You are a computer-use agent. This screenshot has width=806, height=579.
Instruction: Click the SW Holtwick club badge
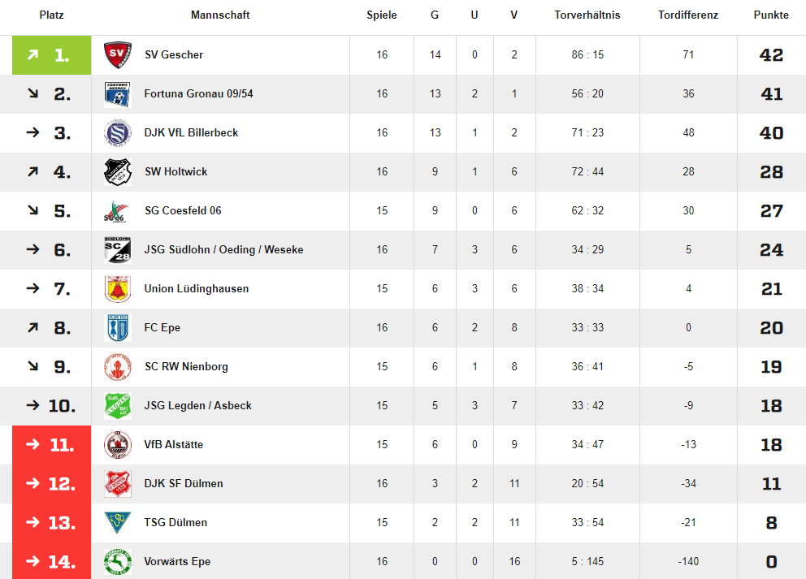[x=117, y=172]
